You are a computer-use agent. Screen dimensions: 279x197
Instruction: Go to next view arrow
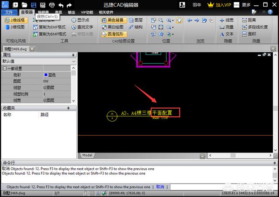[197, 20]
